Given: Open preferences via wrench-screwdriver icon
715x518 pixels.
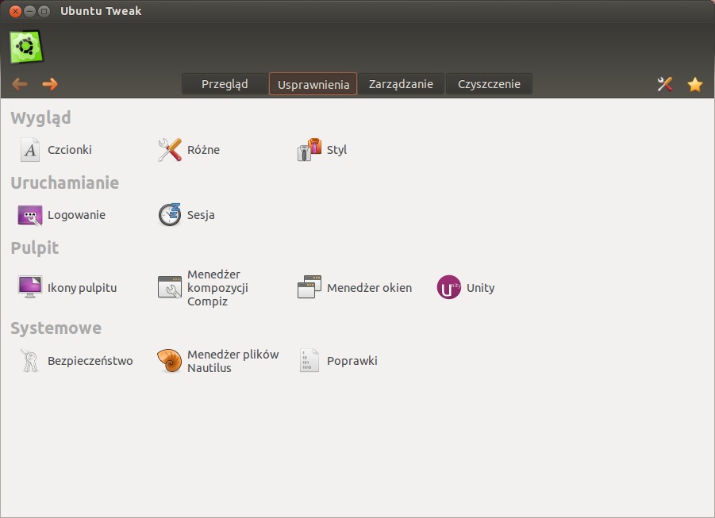Looking at the screenshot, I should [x=665, y=84].
